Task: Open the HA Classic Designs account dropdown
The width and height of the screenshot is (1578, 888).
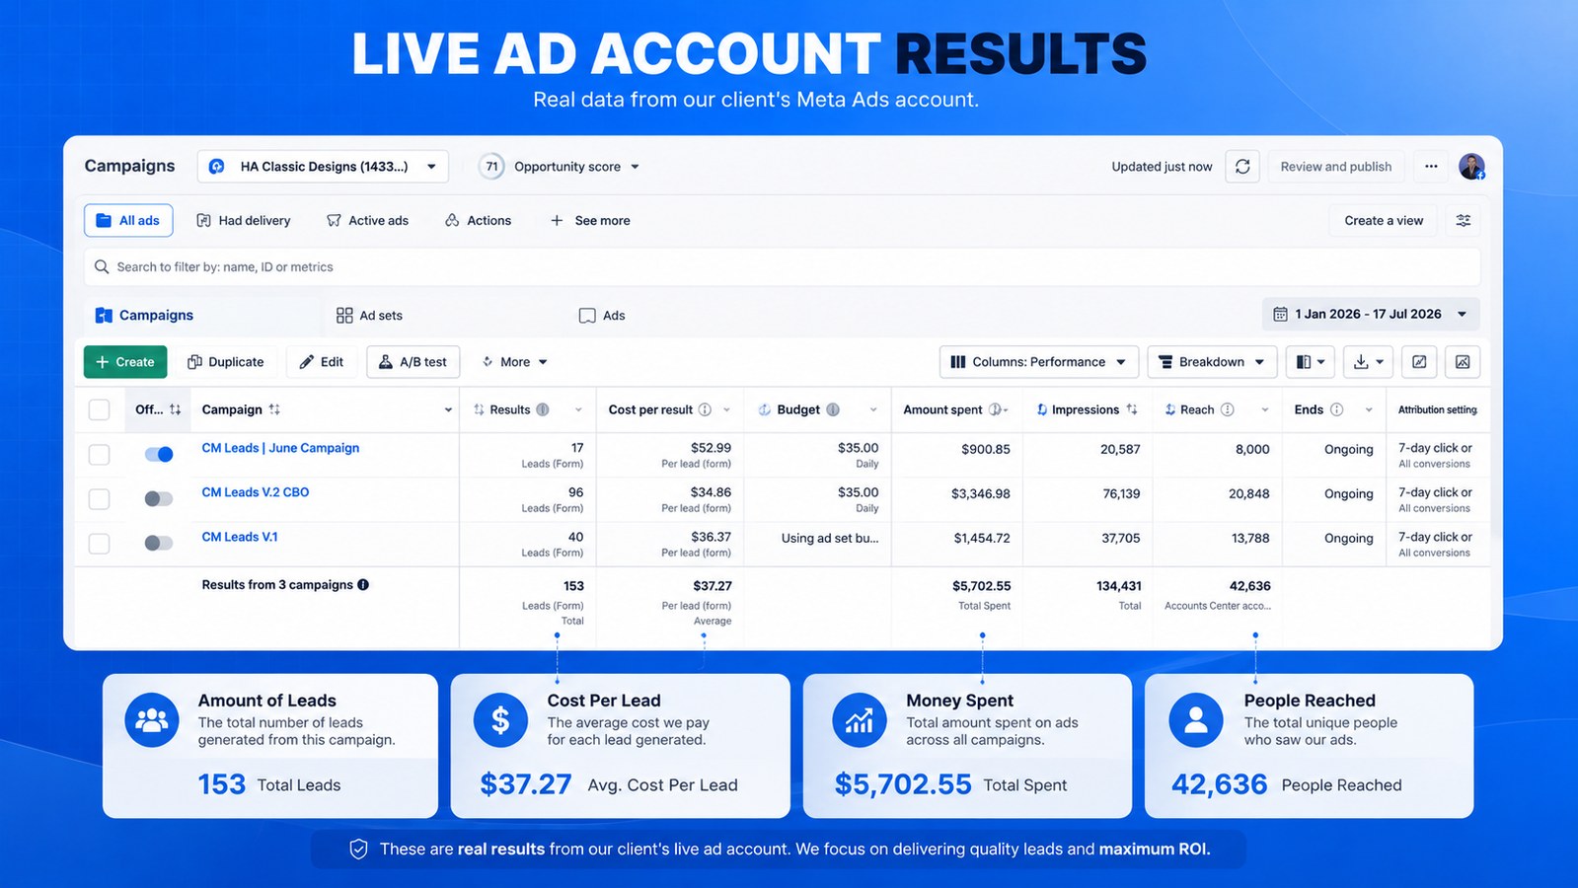Action: (x=323, y=167)
